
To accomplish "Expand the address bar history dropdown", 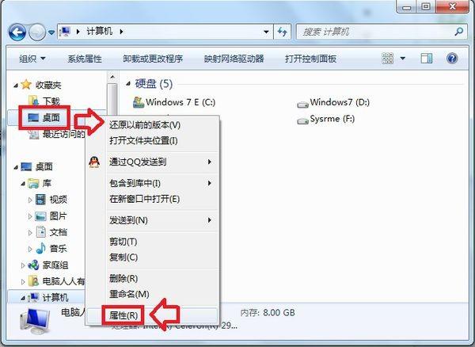I will (x=266, y=32).
